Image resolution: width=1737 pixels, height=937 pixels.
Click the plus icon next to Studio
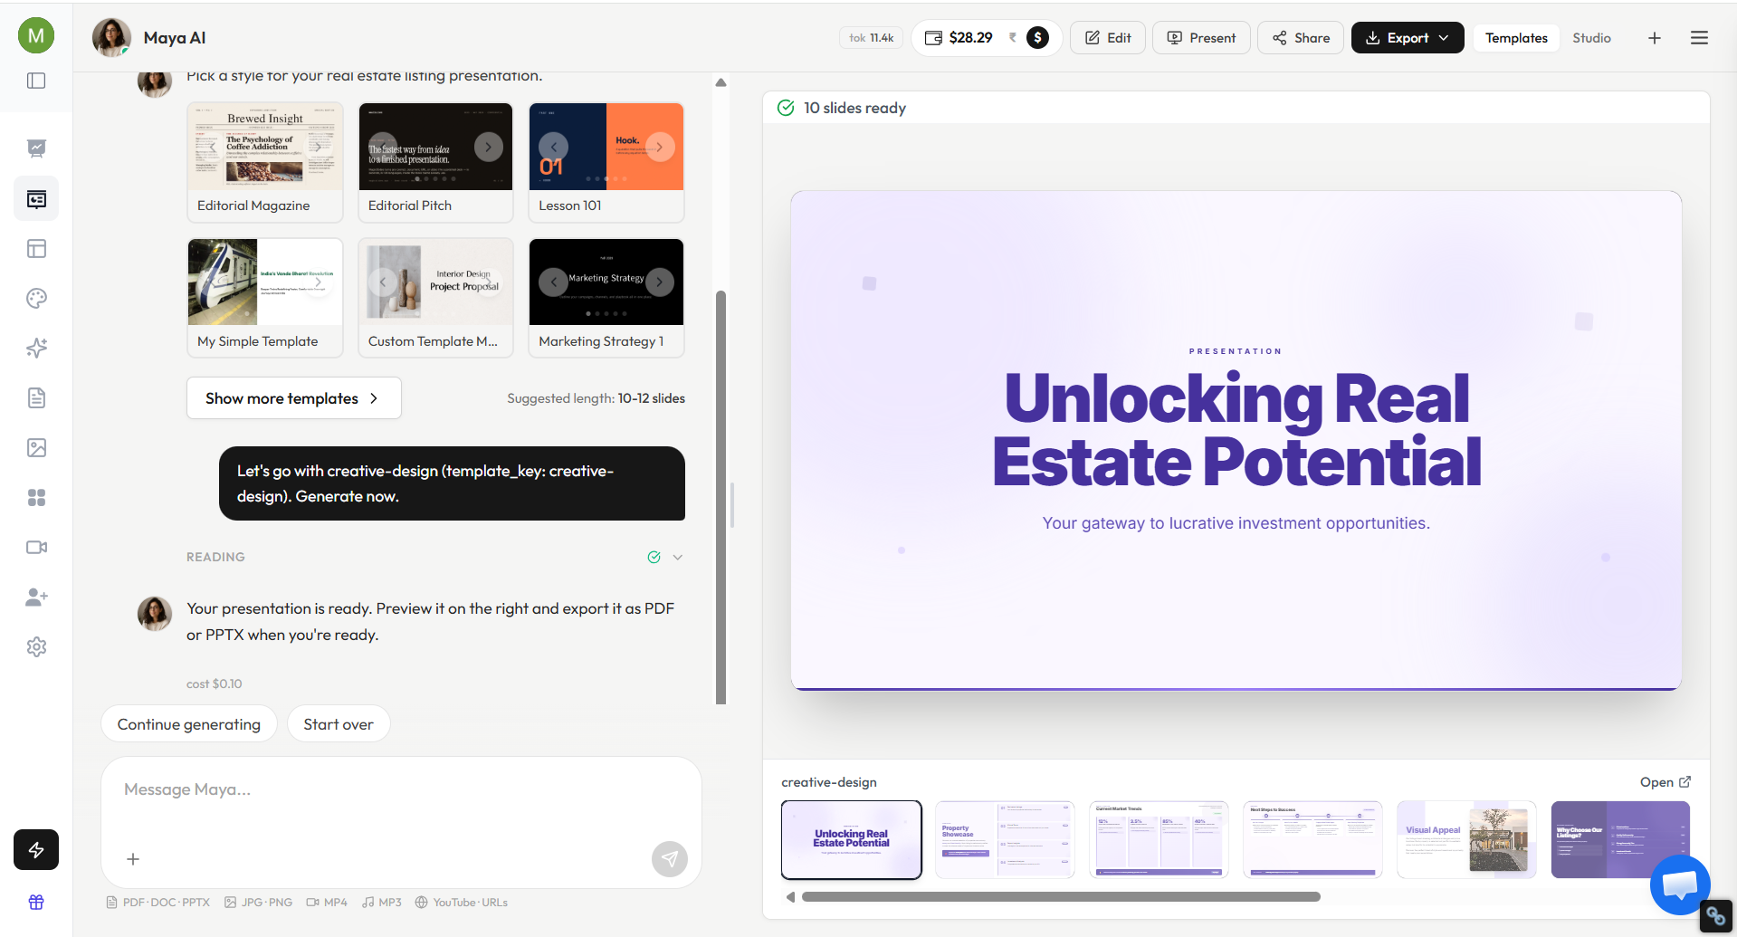(x=1655, y=38)
